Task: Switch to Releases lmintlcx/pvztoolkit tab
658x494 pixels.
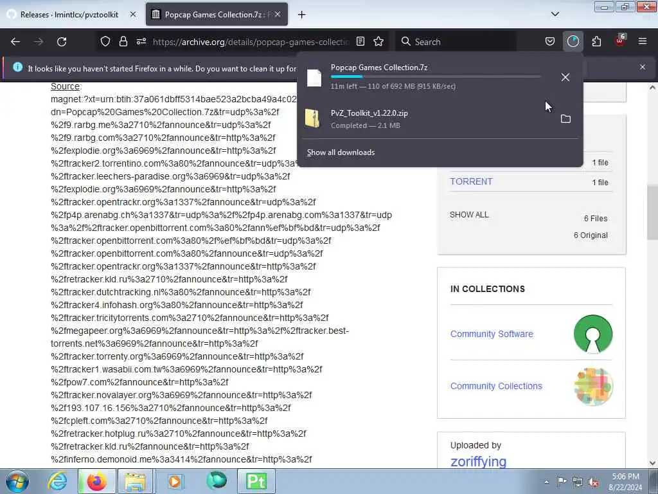Action: point(69,15)
